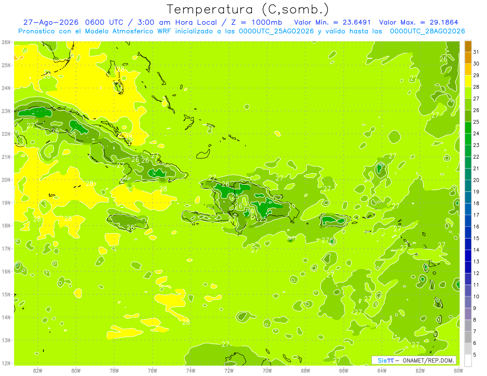Click the longitude label "62W"
Screen dimensions: 487x376
coord(420,370)
